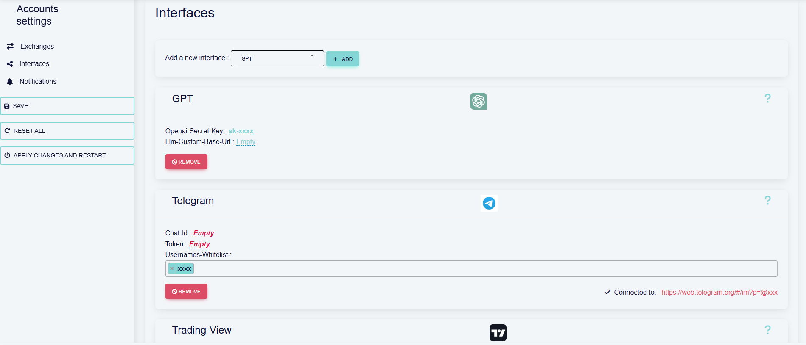Click the GPT section title
This screenshot has height=345, width=806.
coord(182,99)
